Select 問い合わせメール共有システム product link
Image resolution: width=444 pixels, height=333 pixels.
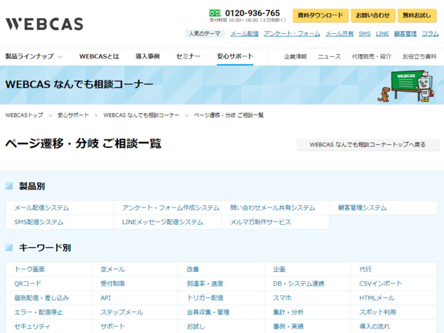pyautogui.click(x=273, y=208)
